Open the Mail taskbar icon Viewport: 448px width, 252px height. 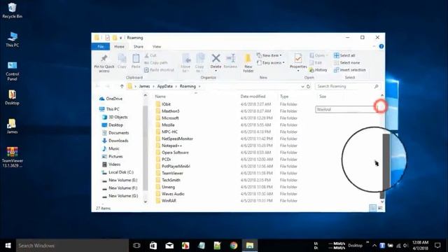(169, 246)
